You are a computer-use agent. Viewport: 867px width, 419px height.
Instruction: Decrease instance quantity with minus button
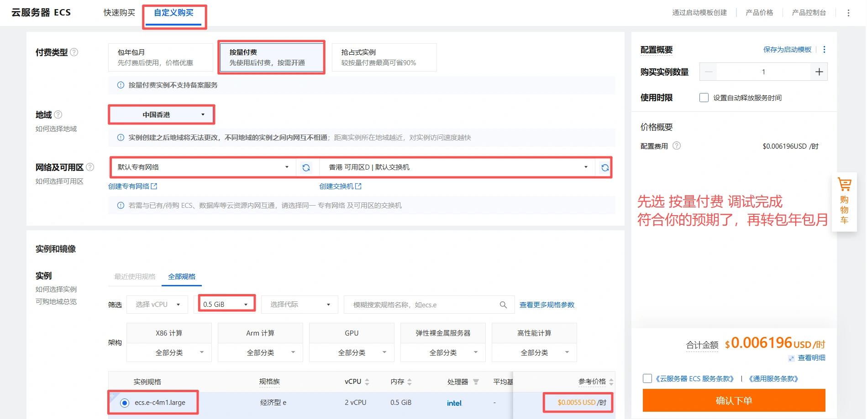709,72
